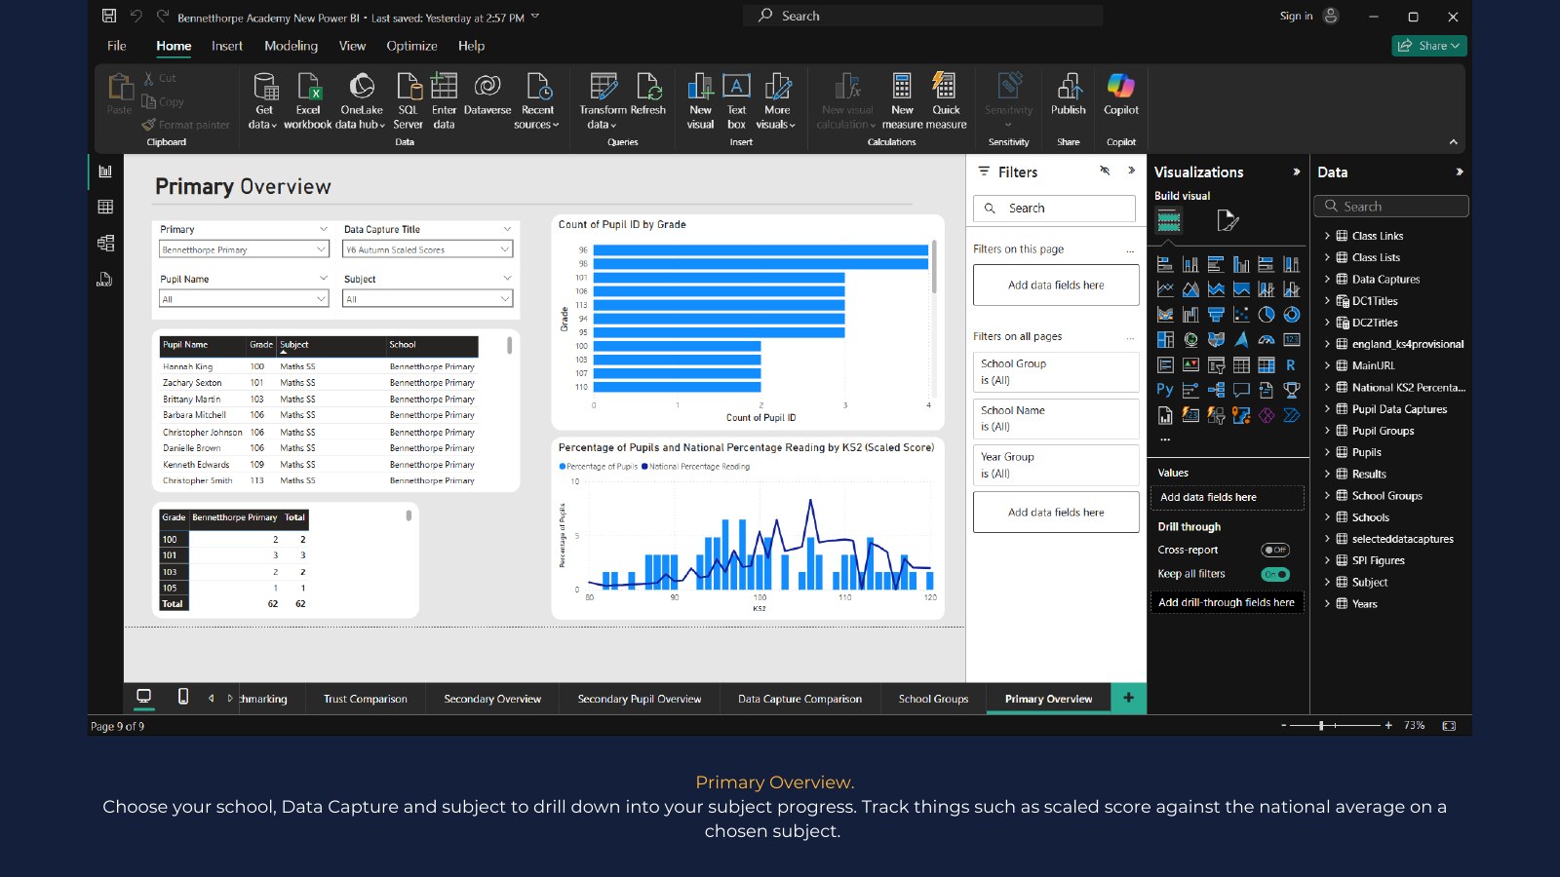Switch to mobile layout icon

[183, 696]
